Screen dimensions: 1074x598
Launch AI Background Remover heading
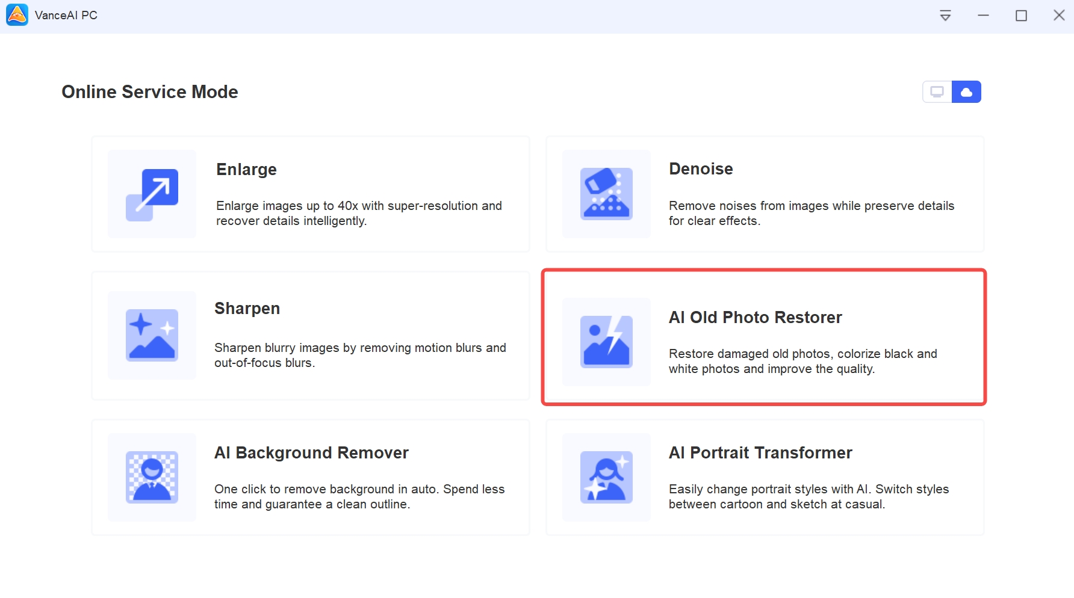coord(311,453)
